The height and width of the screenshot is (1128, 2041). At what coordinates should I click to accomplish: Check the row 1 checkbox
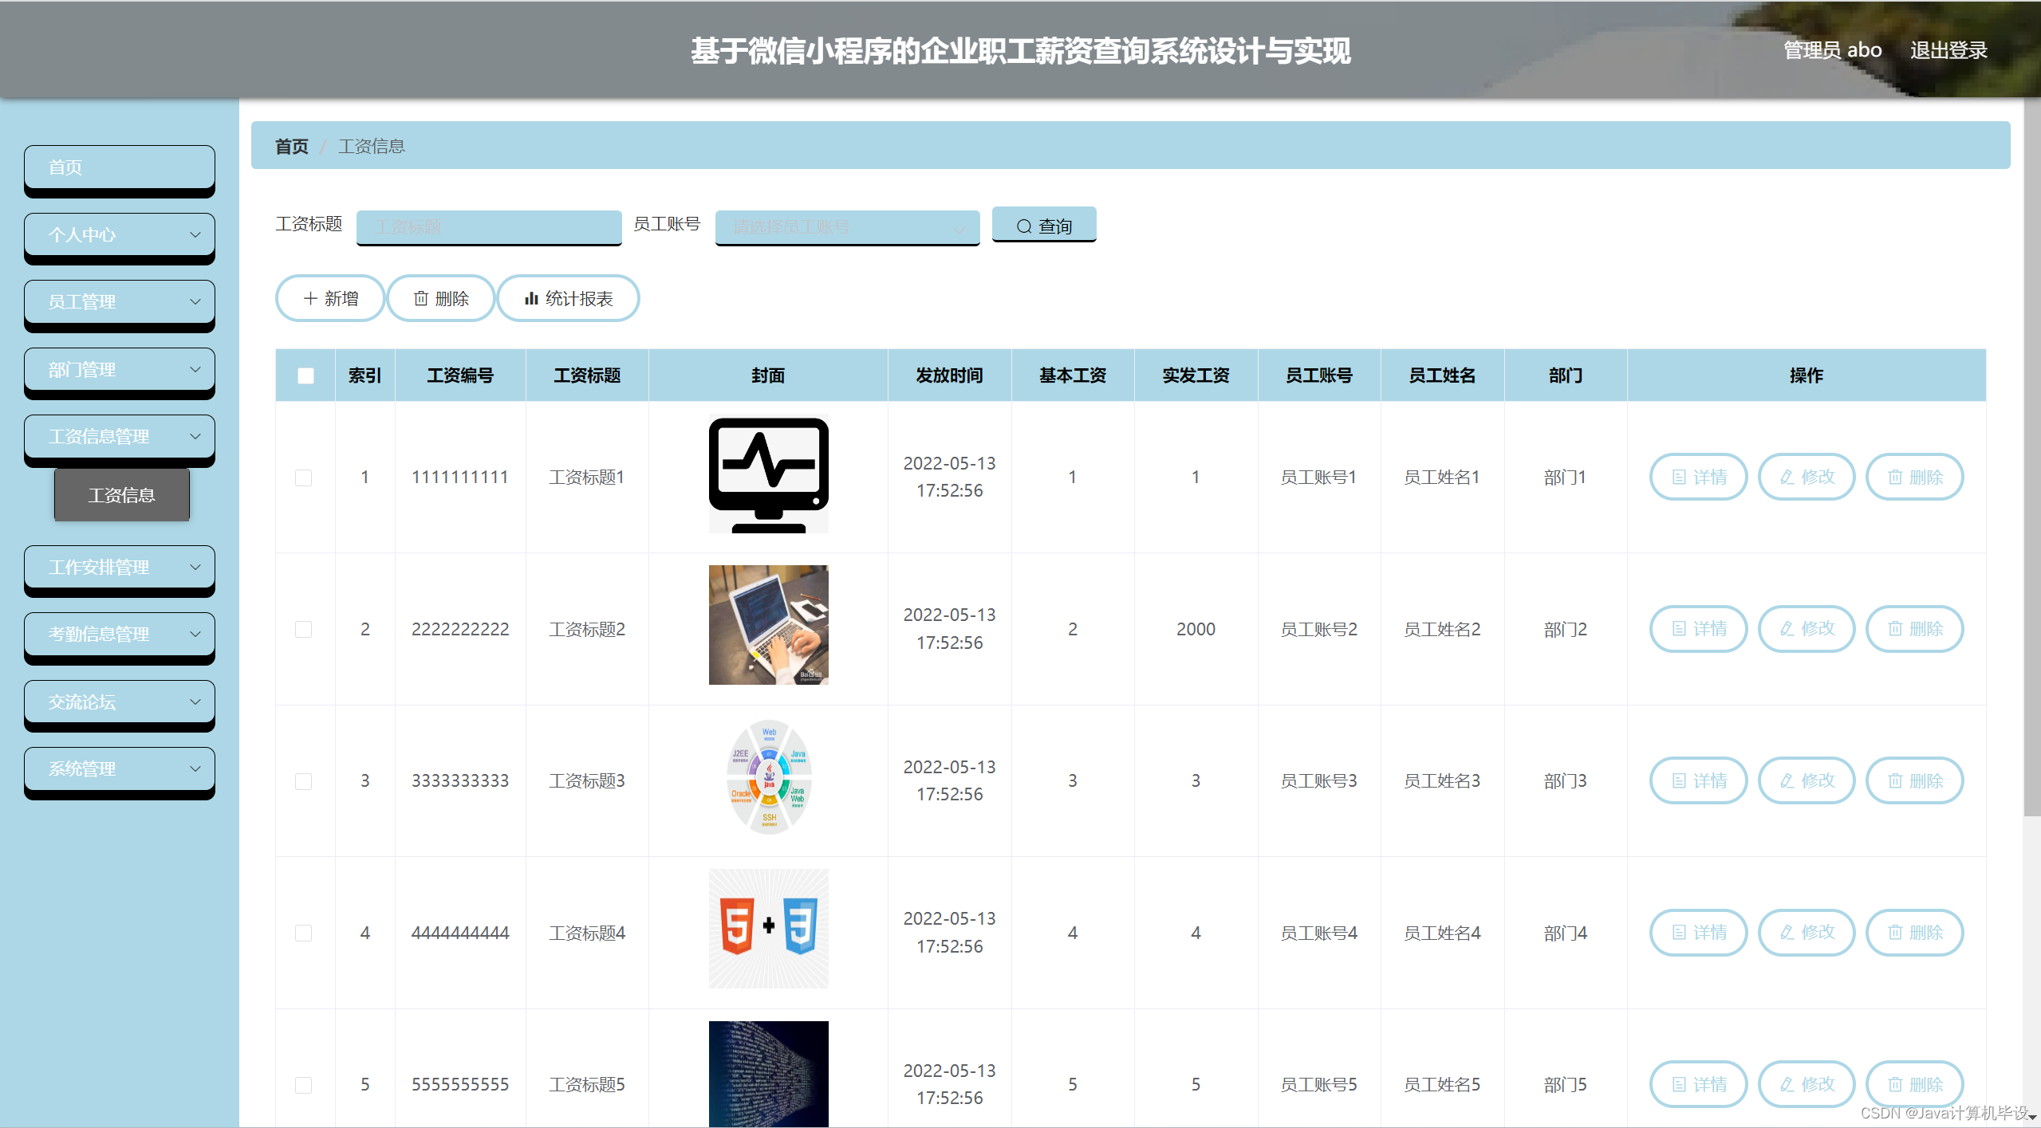tap(303, 478)
